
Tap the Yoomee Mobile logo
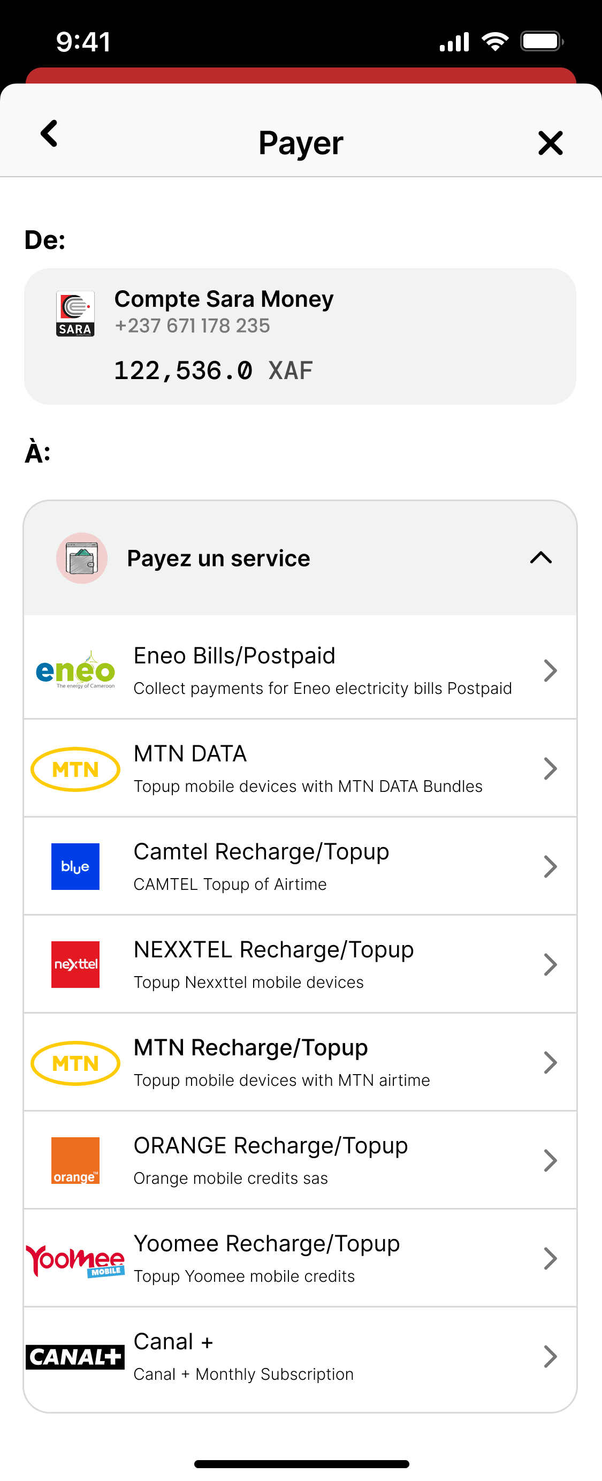point(75,1259)
